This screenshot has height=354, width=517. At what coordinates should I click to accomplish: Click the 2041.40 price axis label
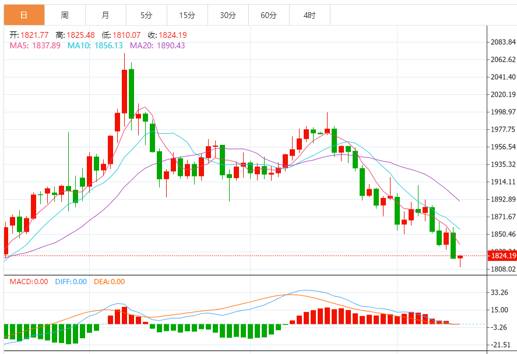pyautogui.click(x=503, y=77)
